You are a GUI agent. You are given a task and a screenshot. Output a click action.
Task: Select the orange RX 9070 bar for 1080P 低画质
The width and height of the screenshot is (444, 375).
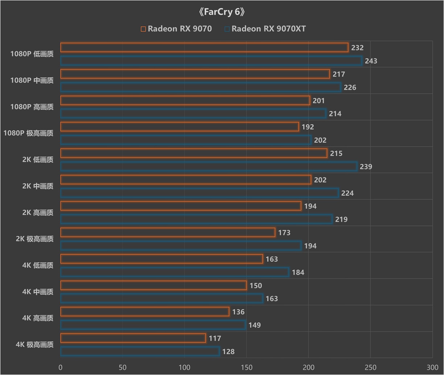coord(205,48)
